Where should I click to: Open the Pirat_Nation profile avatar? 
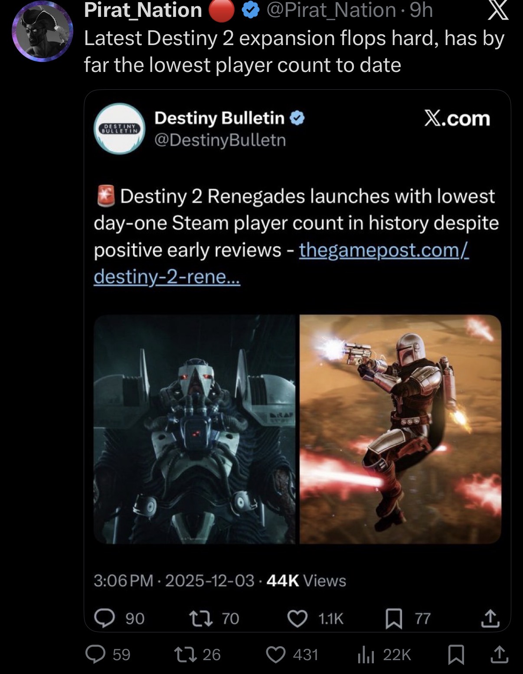tap(42, 32)
